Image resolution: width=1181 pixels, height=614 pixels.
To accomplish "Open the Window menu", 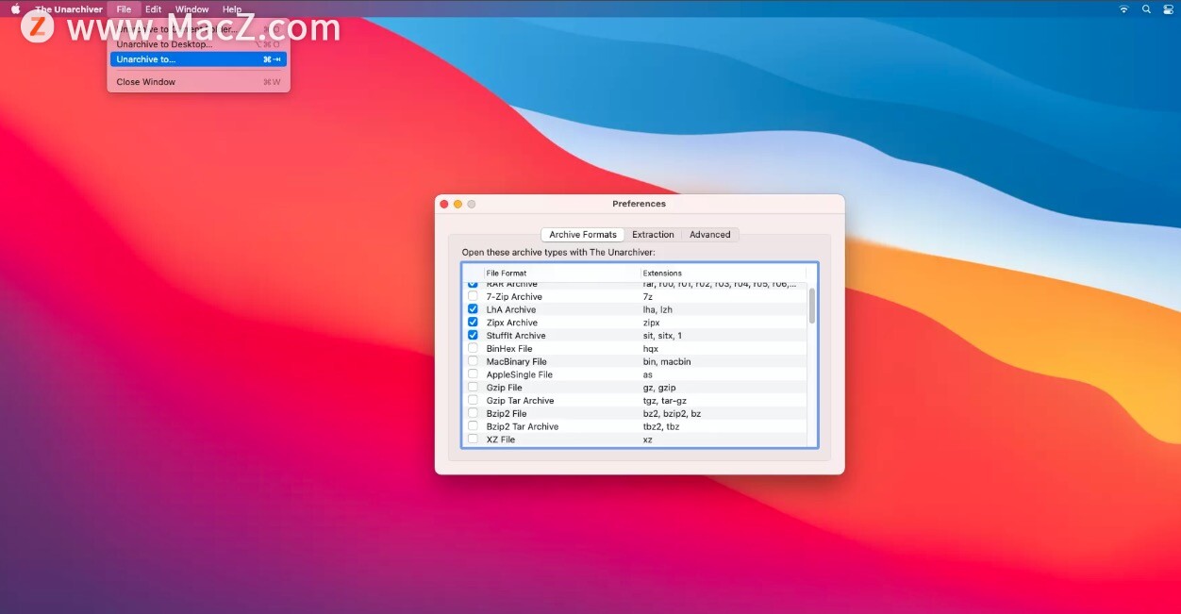I will point(191,9).
